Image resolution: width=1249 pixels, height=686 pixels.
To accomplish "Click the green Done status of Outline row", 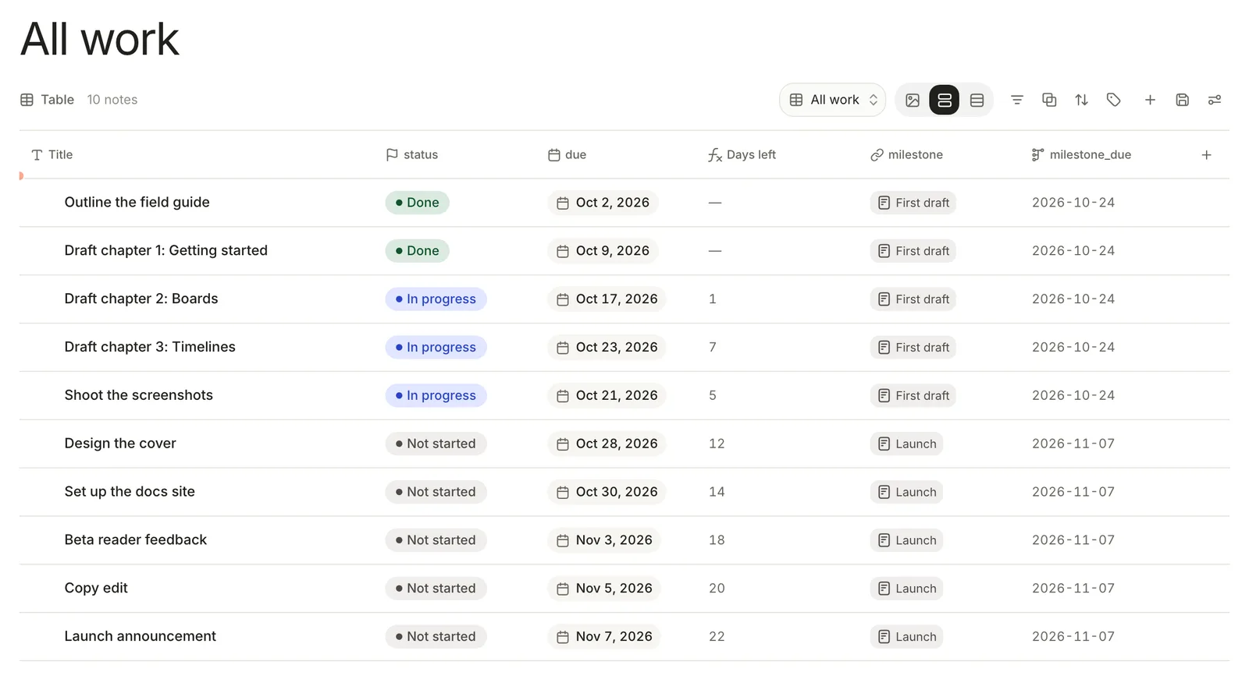I will click(418, 203).
